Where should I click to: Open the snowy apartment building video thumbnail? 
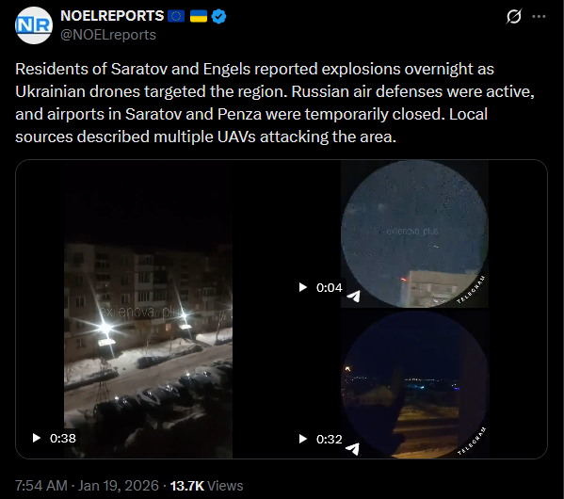pos(148,310)
